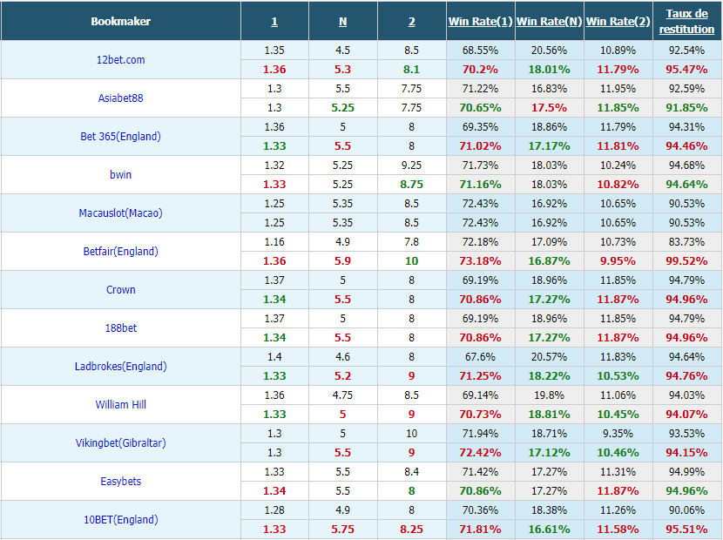Click Ladbrokes' 67.6% win rate

pos(480,356)
